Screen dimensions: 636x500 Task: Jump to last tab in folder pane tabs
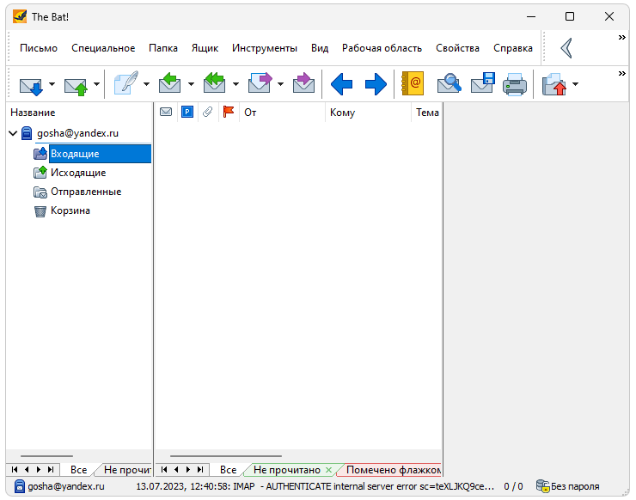(x=51, y=469)
